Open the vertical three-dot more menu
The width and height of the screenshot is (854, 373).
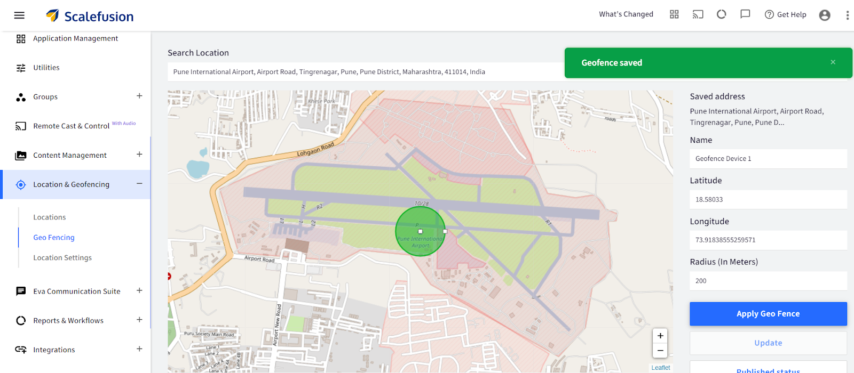point(847,15)
